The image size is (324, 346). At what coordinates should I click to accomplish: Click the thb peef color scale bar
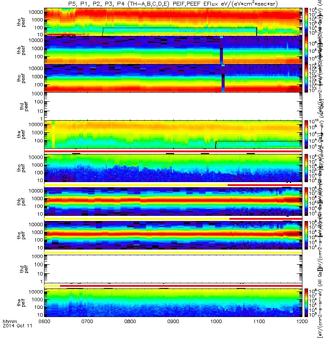tap(306, 50)
